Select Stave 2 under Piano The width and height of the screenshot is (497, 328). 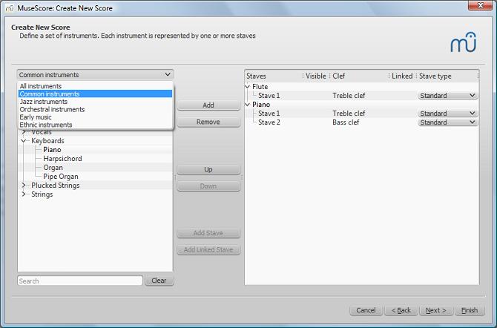coord(269,122)
